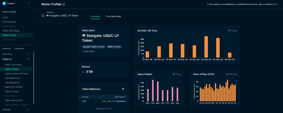Expand the Discovery section in sidebar
This screenshot has height=113, width=283.
pyautogui.click(x=28, y=54)
